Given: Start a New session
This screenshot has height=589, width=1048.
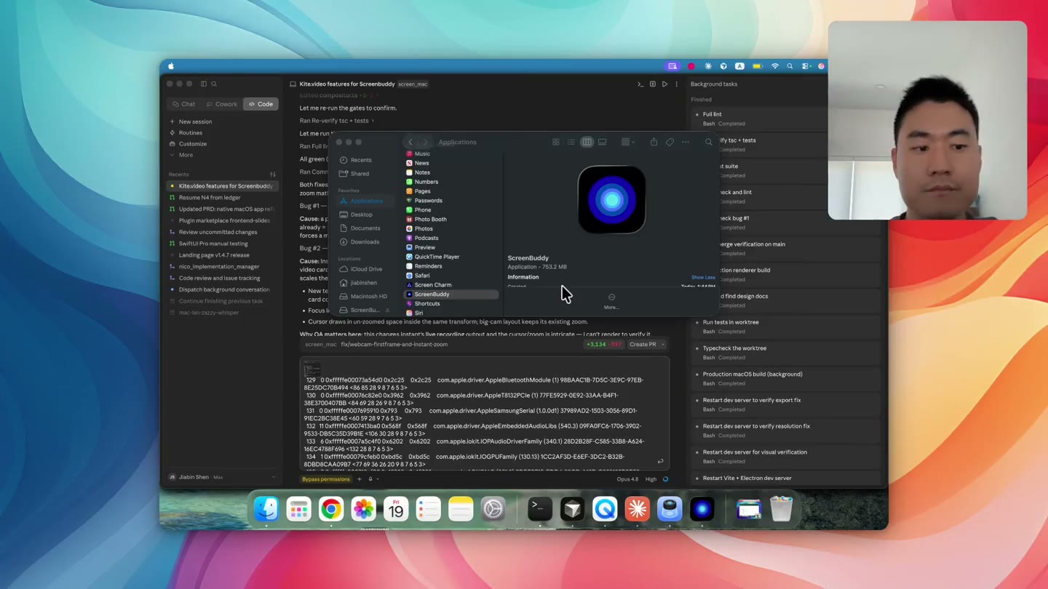Looking at the screenshot, I should [x=191, y=121].
